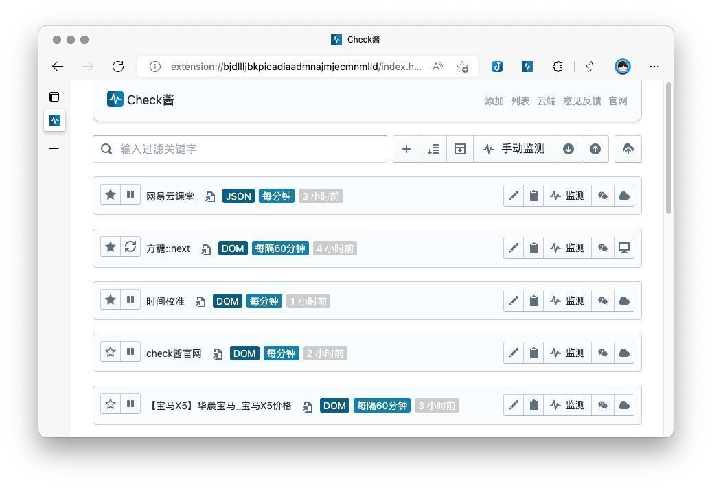Expand browser settings via the three-dot menu
The height and width of the screenshot is (488, 712).
[654, 67]
